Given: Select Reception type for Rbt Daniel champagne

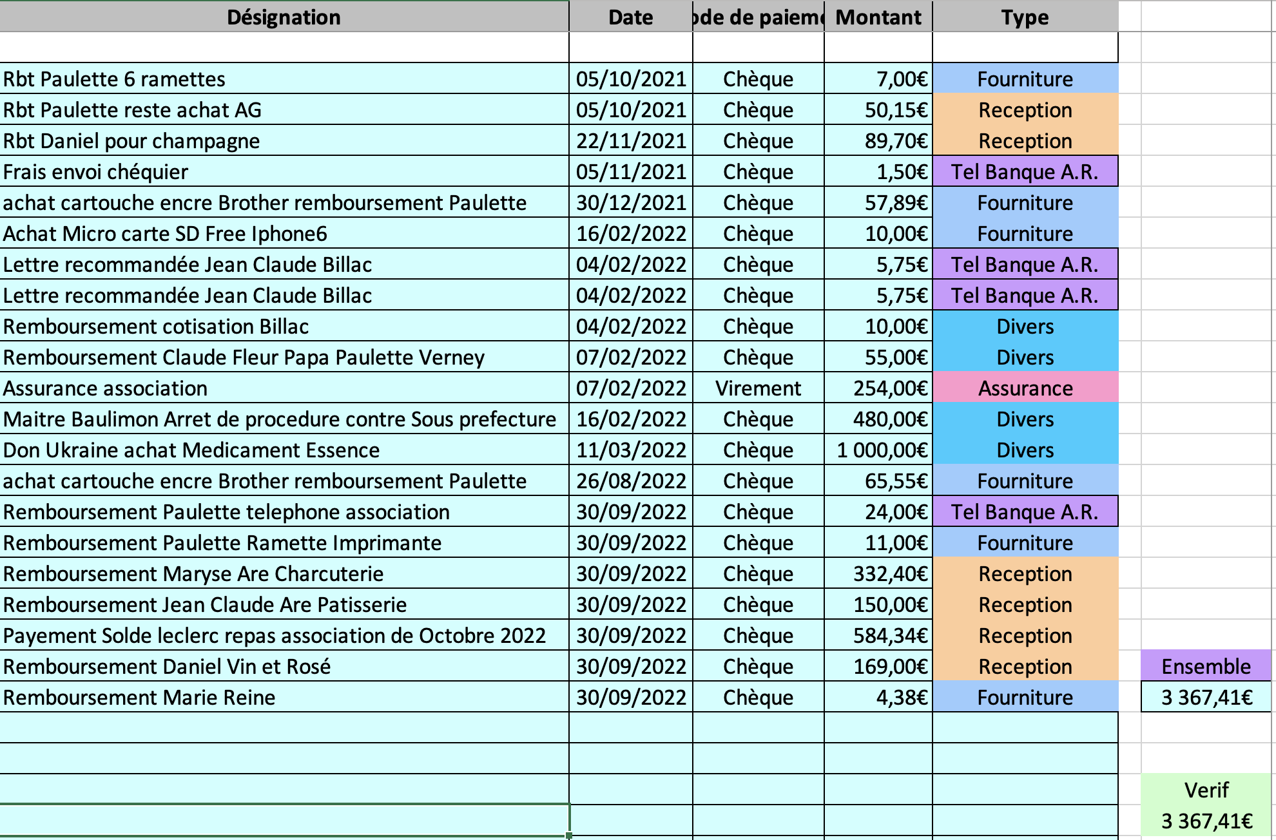Looking at the screenshot, I should coord(1025,140).
